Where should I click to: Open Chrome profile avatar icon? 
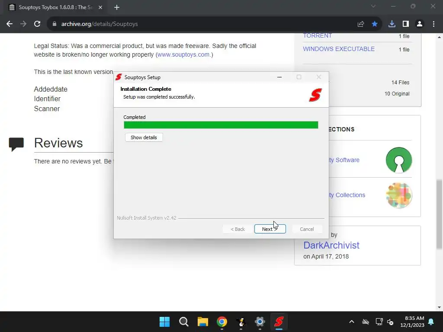pos(420,24)
